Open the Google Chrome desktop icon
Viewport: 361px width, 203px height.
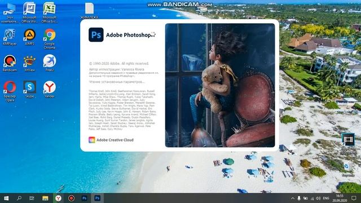coord(50,39)
